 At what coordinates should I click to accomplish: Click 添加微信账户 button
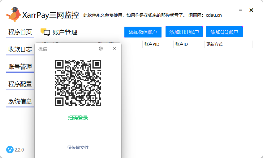[x=143, y=32]
